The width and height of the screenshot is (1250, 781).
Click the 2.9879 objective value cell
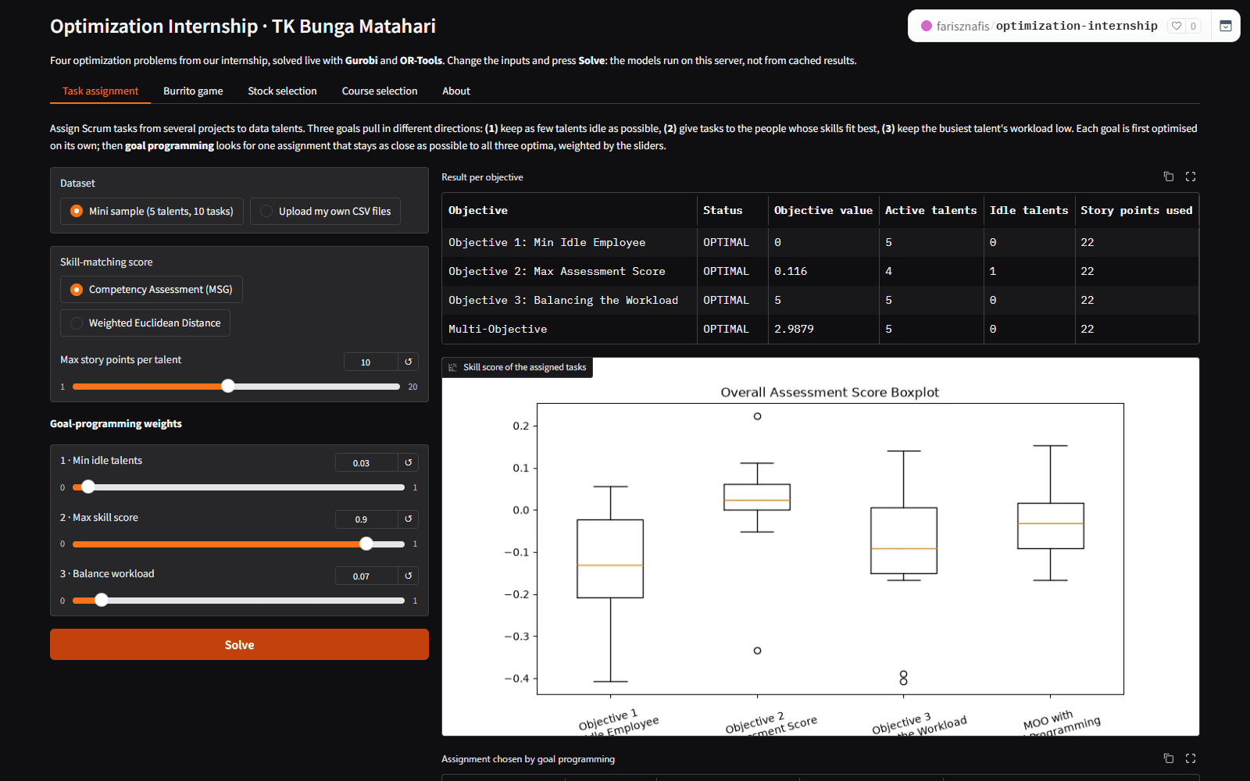point(823,329)
